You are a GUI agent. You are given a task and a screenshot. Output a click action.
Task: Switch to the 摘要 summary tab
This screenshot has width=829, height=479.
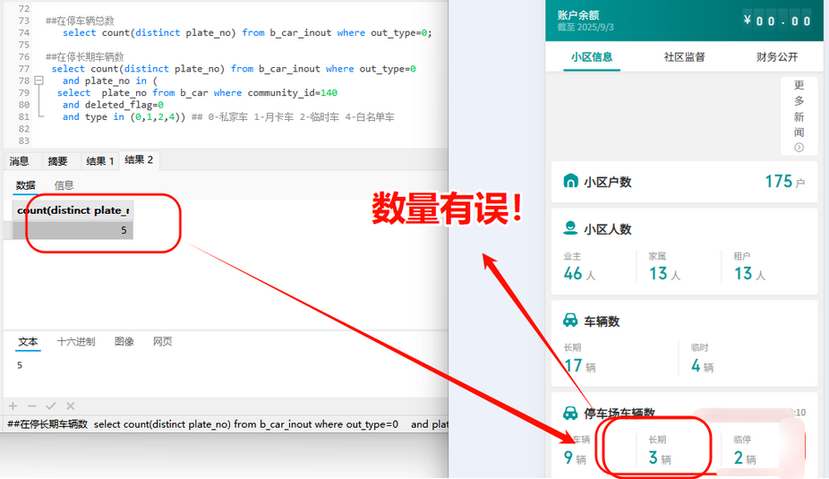pyautogui.click(x=57, y=161)
